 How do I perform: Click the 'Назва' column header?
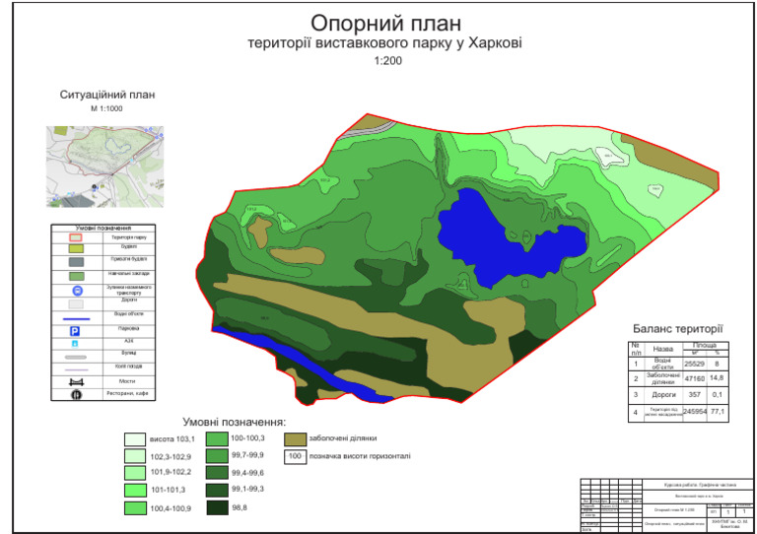coord(662,349)
